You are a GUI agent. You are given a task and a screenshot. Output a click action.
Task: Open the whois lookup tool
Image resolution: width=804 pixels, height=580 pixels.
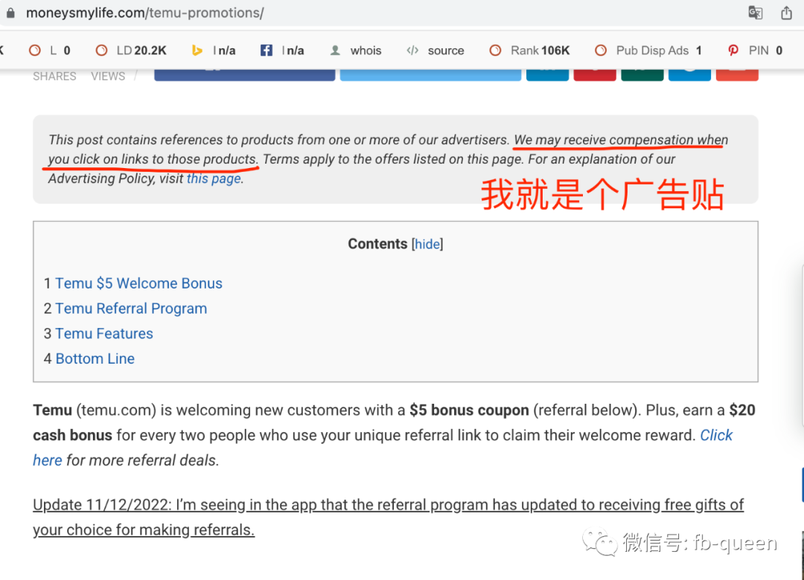(356, 50)
